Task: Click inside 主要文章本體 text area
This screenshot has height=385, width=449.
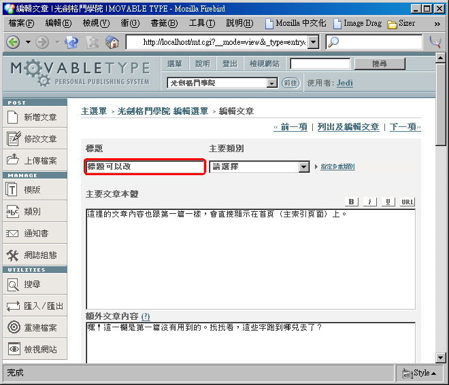Action: click(250, 259)
